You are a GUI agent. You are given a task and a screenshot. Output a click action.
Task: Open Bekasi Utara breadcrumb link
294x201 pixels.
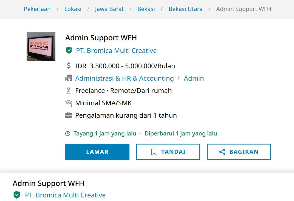pos(185,9)
